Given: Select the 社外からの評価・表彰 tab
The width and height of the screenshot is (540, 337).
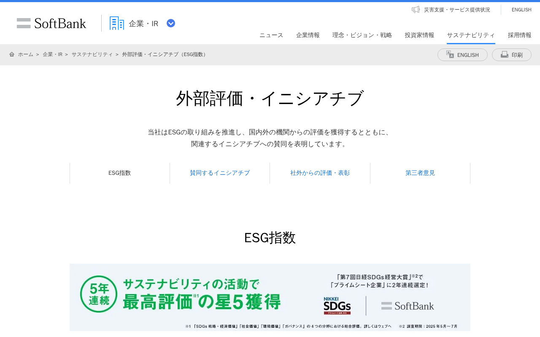Looking at the screenshot, I should tap(320, 173).
